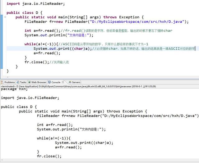Click 'fr.close();' in the console output
The width and height of the screenshot is (199, 163).
[x=49, y=156]
